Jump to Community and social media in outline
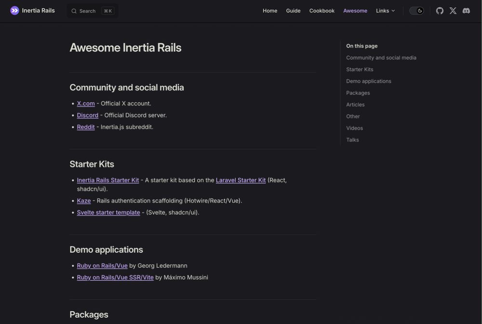Image resolution: width=482 pixels, height=324 pixels. coord(381,58)
